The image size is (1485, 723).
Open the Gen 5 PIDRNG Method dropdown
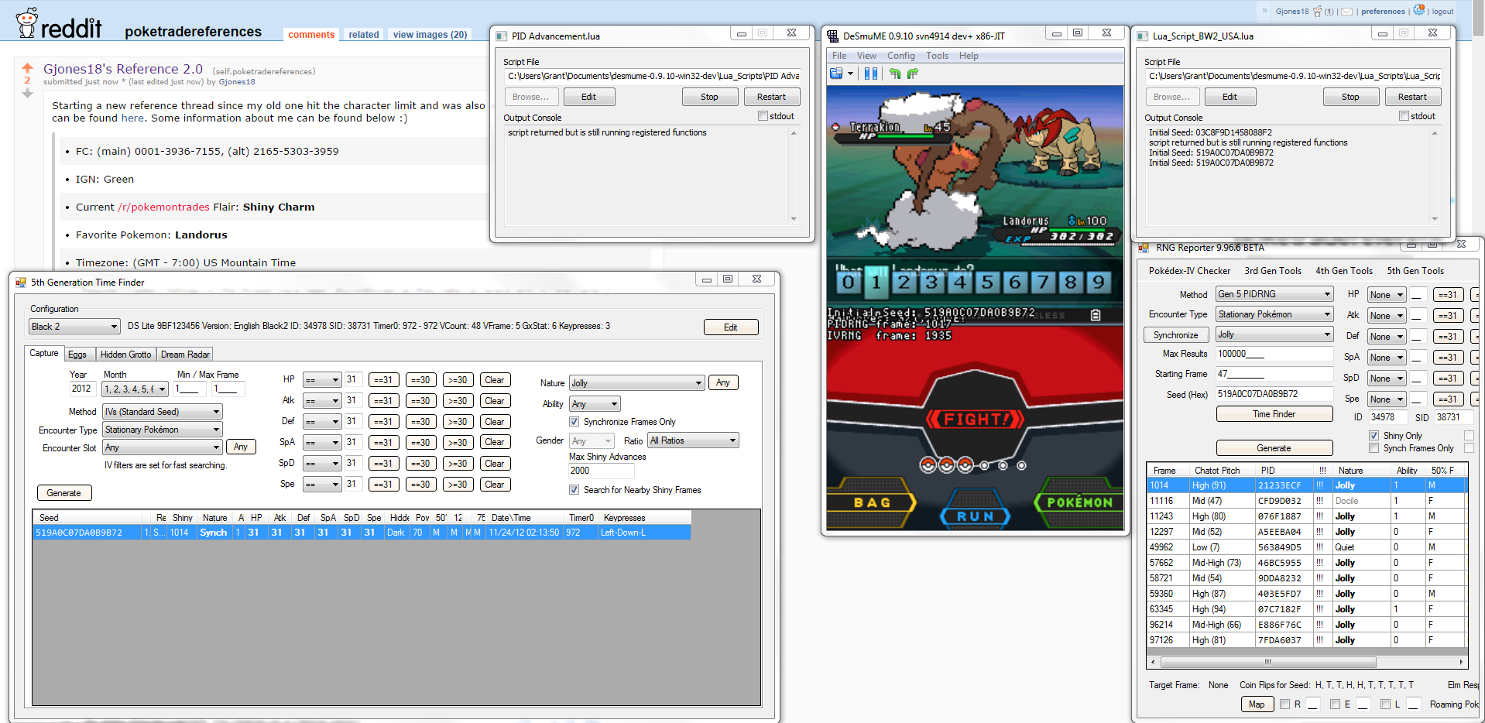1274,294
